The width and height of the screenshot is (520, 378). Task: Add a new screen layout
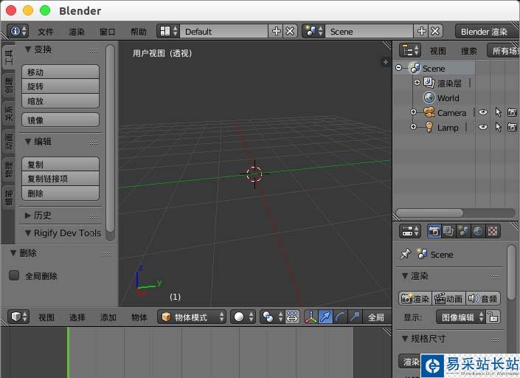(276, 31)
